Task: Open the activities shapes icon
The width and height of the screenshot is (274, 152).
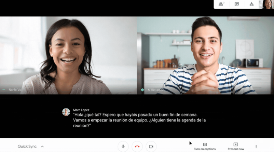Action: point(251,4)
